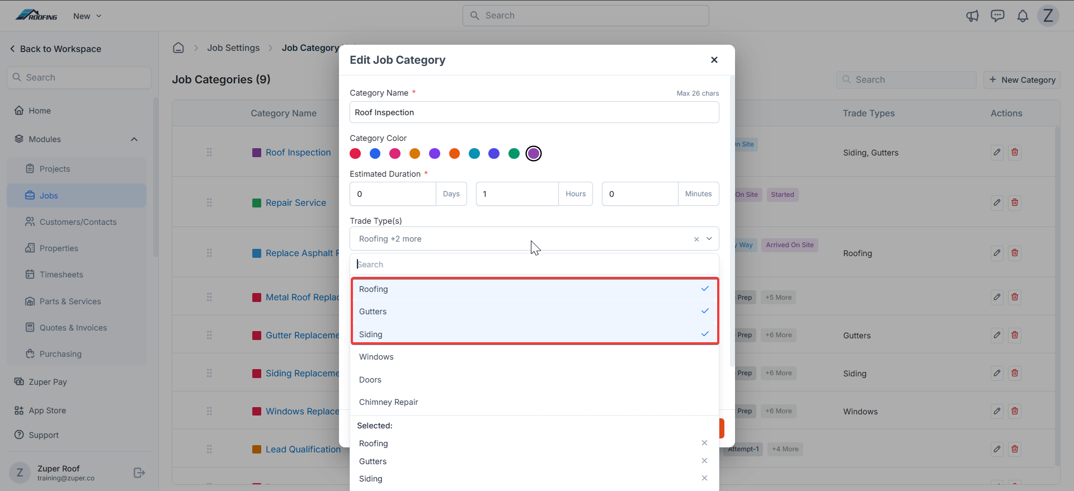Viewport: 1074px width, 491px height.
Task: Open the Repair Service category link
Action: (295, 202)
